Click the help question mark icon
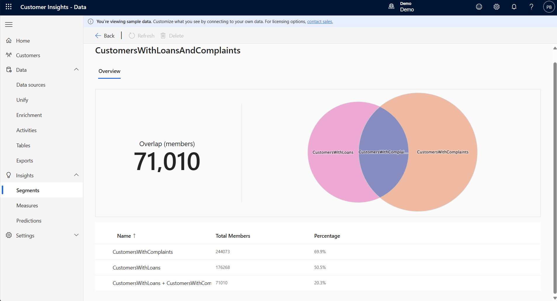 pyautogui.click(x=531, y=7)
